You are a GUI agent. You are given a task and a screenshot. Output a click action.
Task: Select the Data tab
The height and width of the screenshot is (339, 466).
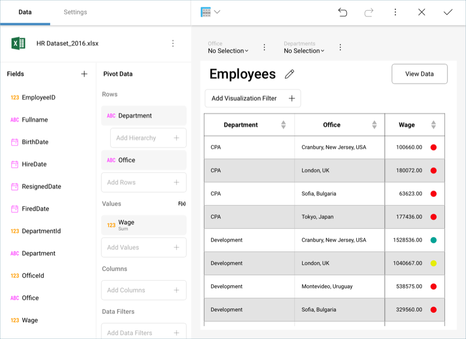(x=25, y=12)
